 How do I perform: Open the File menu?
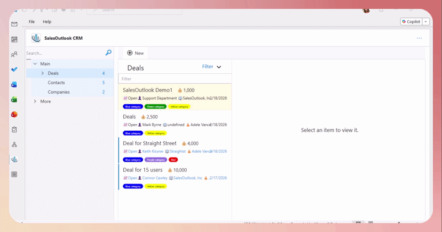[x=31, y=21]
